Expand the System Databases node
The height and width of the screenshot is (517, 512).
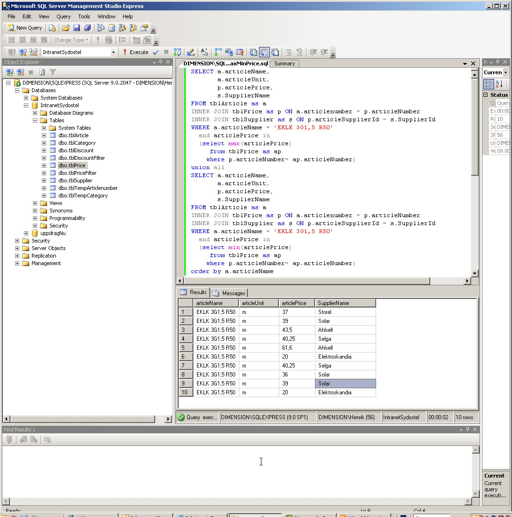coord(26,98)
